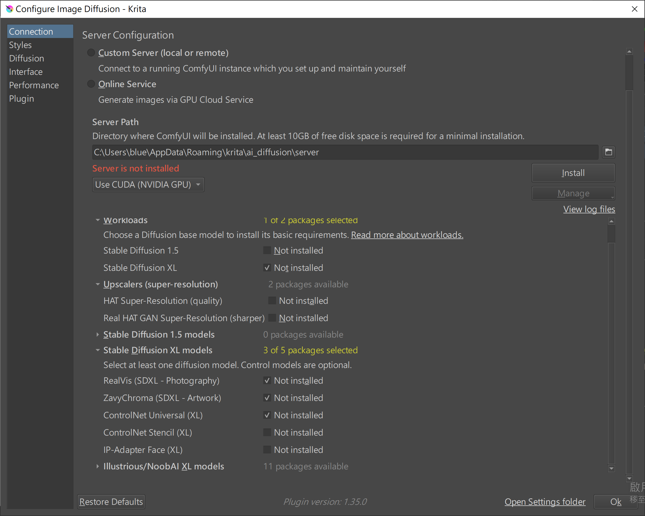
Task: Select the Online Service radio button
Action: [91, 84]
